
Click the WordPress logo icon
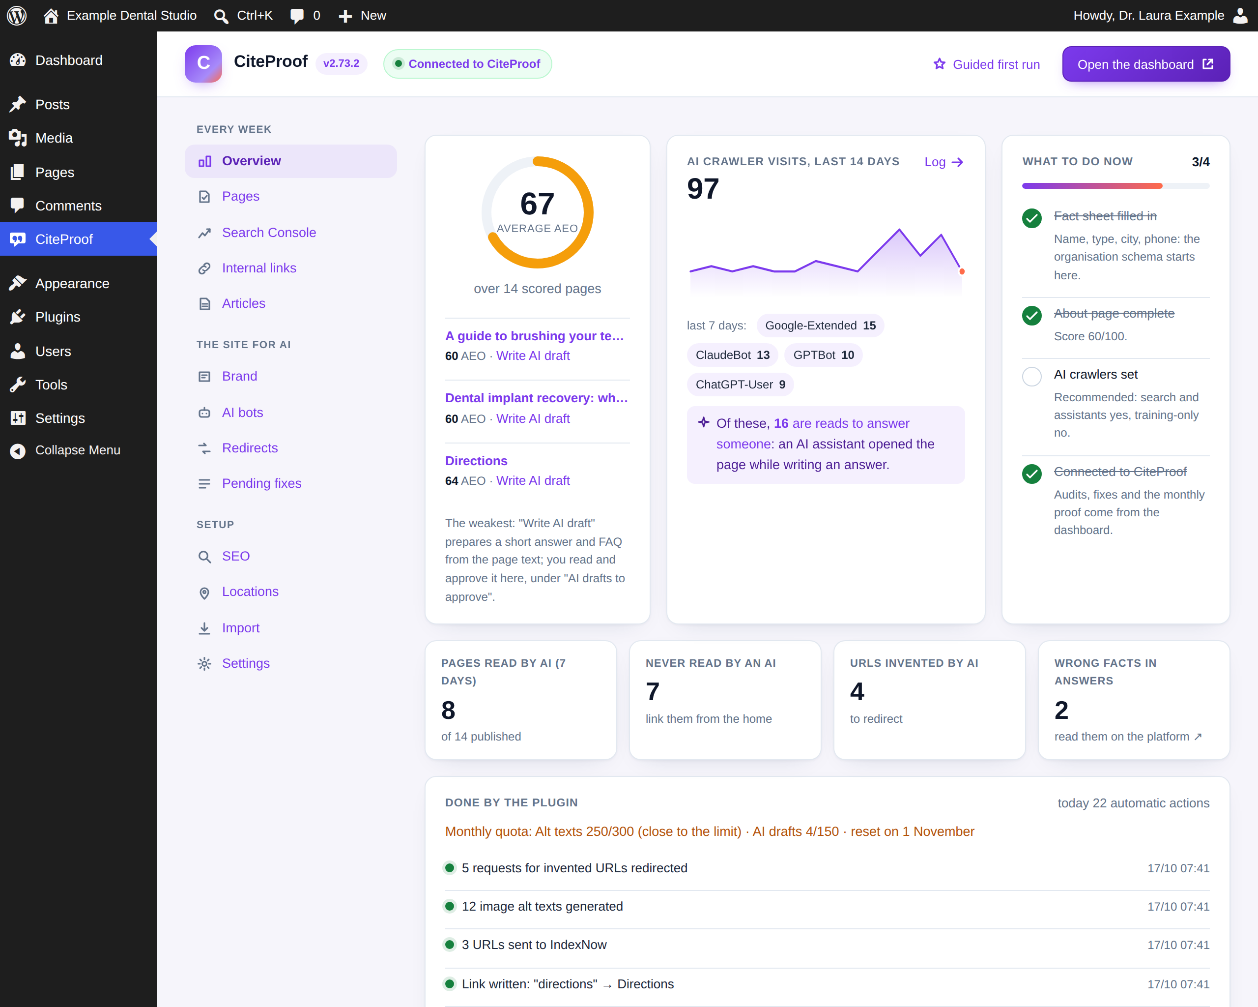pos(17,16)
